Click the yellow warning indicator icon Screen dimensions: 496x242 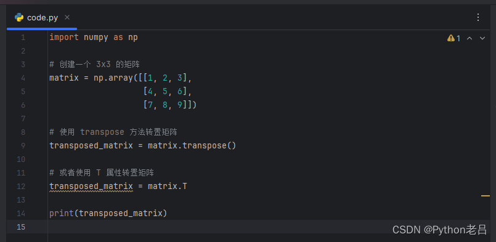pos(450,38)
